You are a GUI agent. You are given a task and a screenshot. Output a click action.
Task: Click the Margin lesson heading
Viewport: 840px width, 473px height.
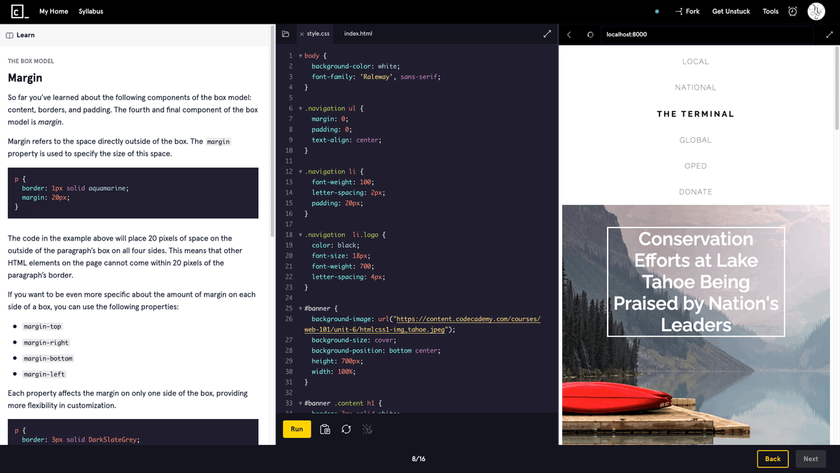tap(25, 78)
